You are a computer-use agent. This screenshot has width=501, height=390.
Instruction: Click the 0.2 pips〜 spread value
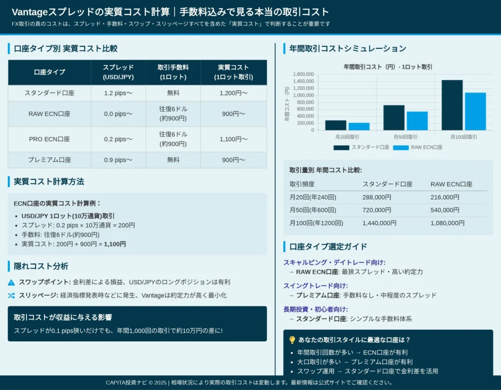click(x=118, y=139)
